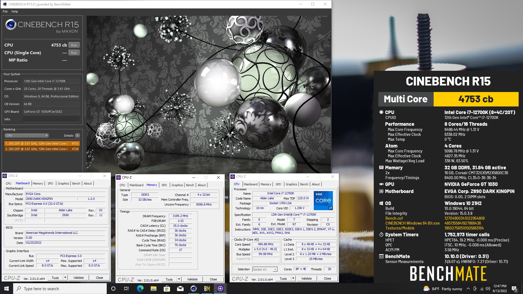
Task: Switch to Cinebench taskbar icon
Action: 194,289
